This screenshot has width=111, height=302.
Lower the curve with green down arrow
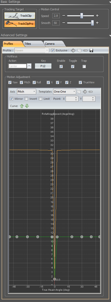point(27,106)
